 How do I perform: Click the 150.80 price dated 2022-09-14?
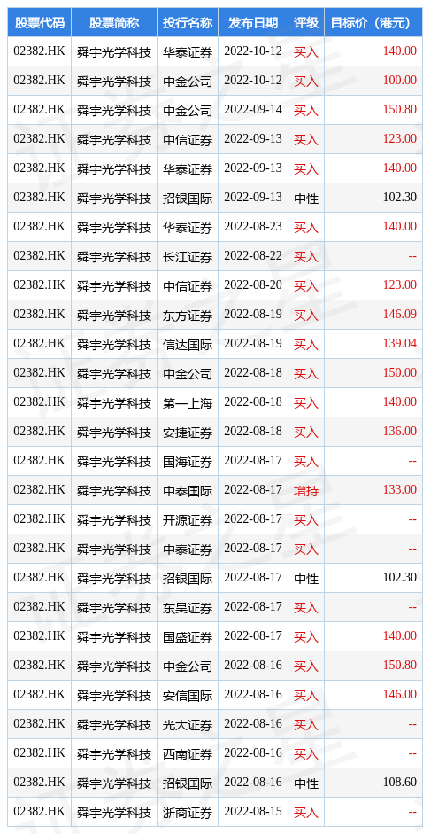click(400, 110)
